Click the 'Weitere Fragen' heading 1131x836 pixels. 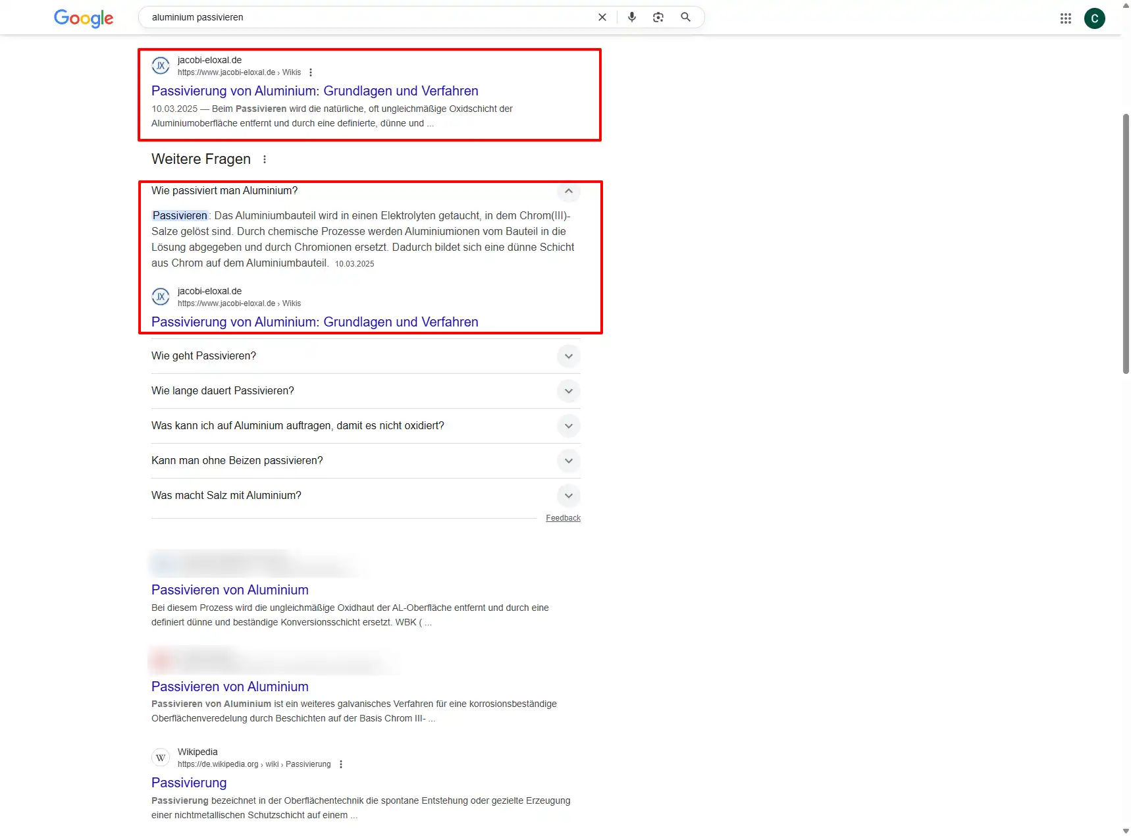point(201,159)
